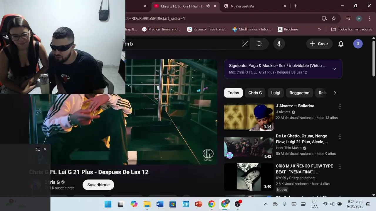The height and width of the screenshot is (211, 376).
Task: Expand the Siguiente mix queue panel
Action: 334,69
